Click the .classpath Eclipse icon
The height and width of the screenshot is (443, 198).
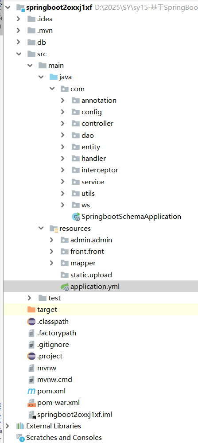(31, 322)
